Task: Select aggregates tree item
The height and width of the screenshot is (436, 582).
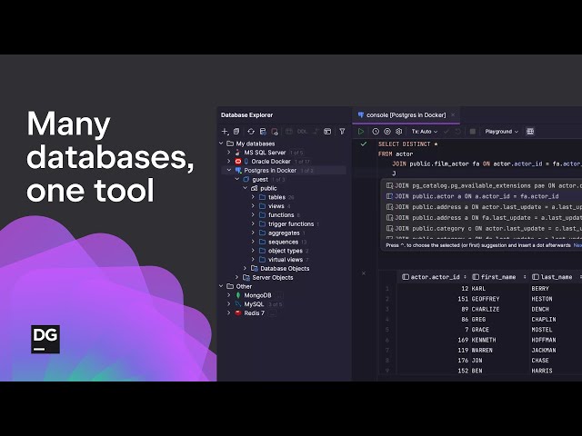Action: click(x=284, y=233)
